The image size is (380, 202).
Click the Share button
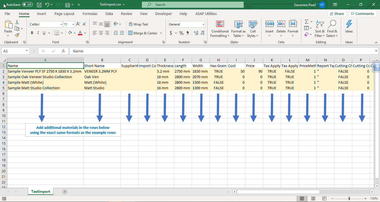(337, 14)
